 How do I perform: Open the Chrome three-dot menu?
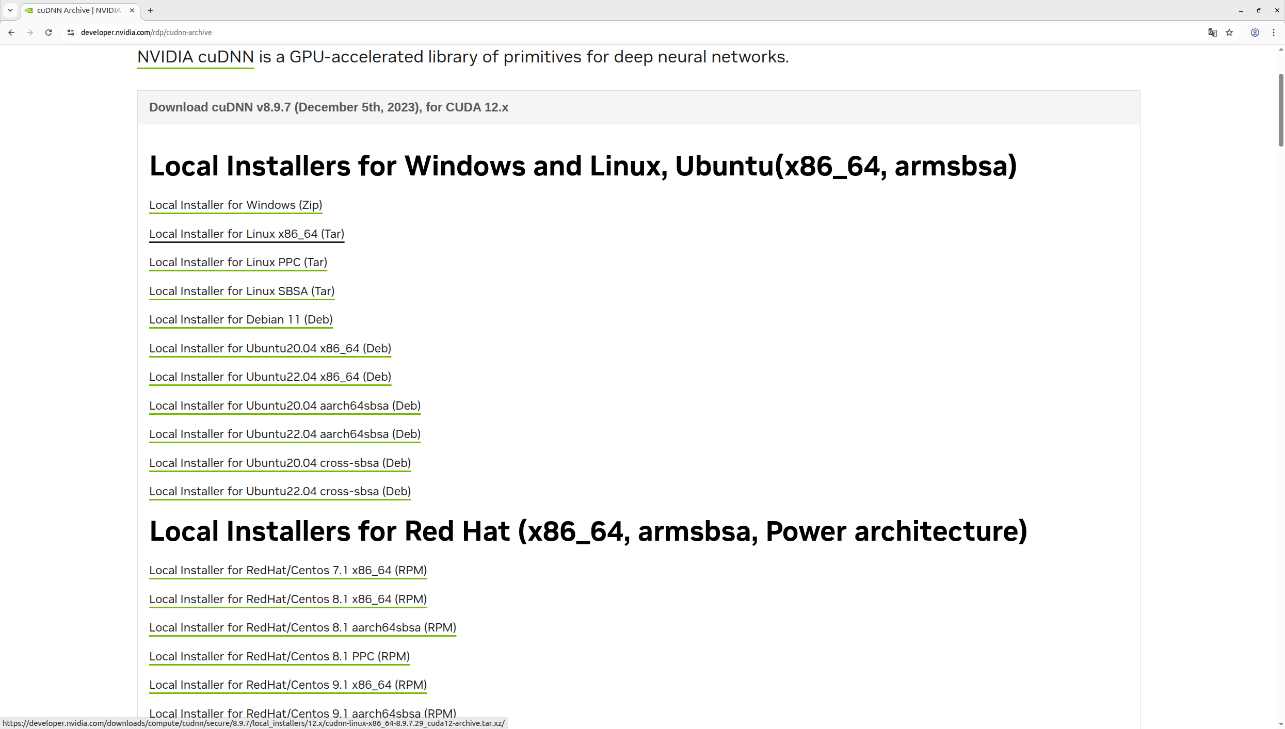[1274, 33]
